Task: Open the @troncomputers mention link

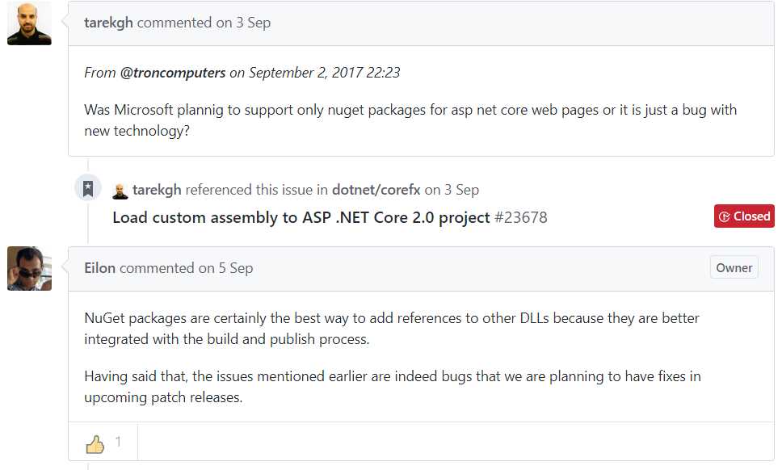Action: point(173,73)
